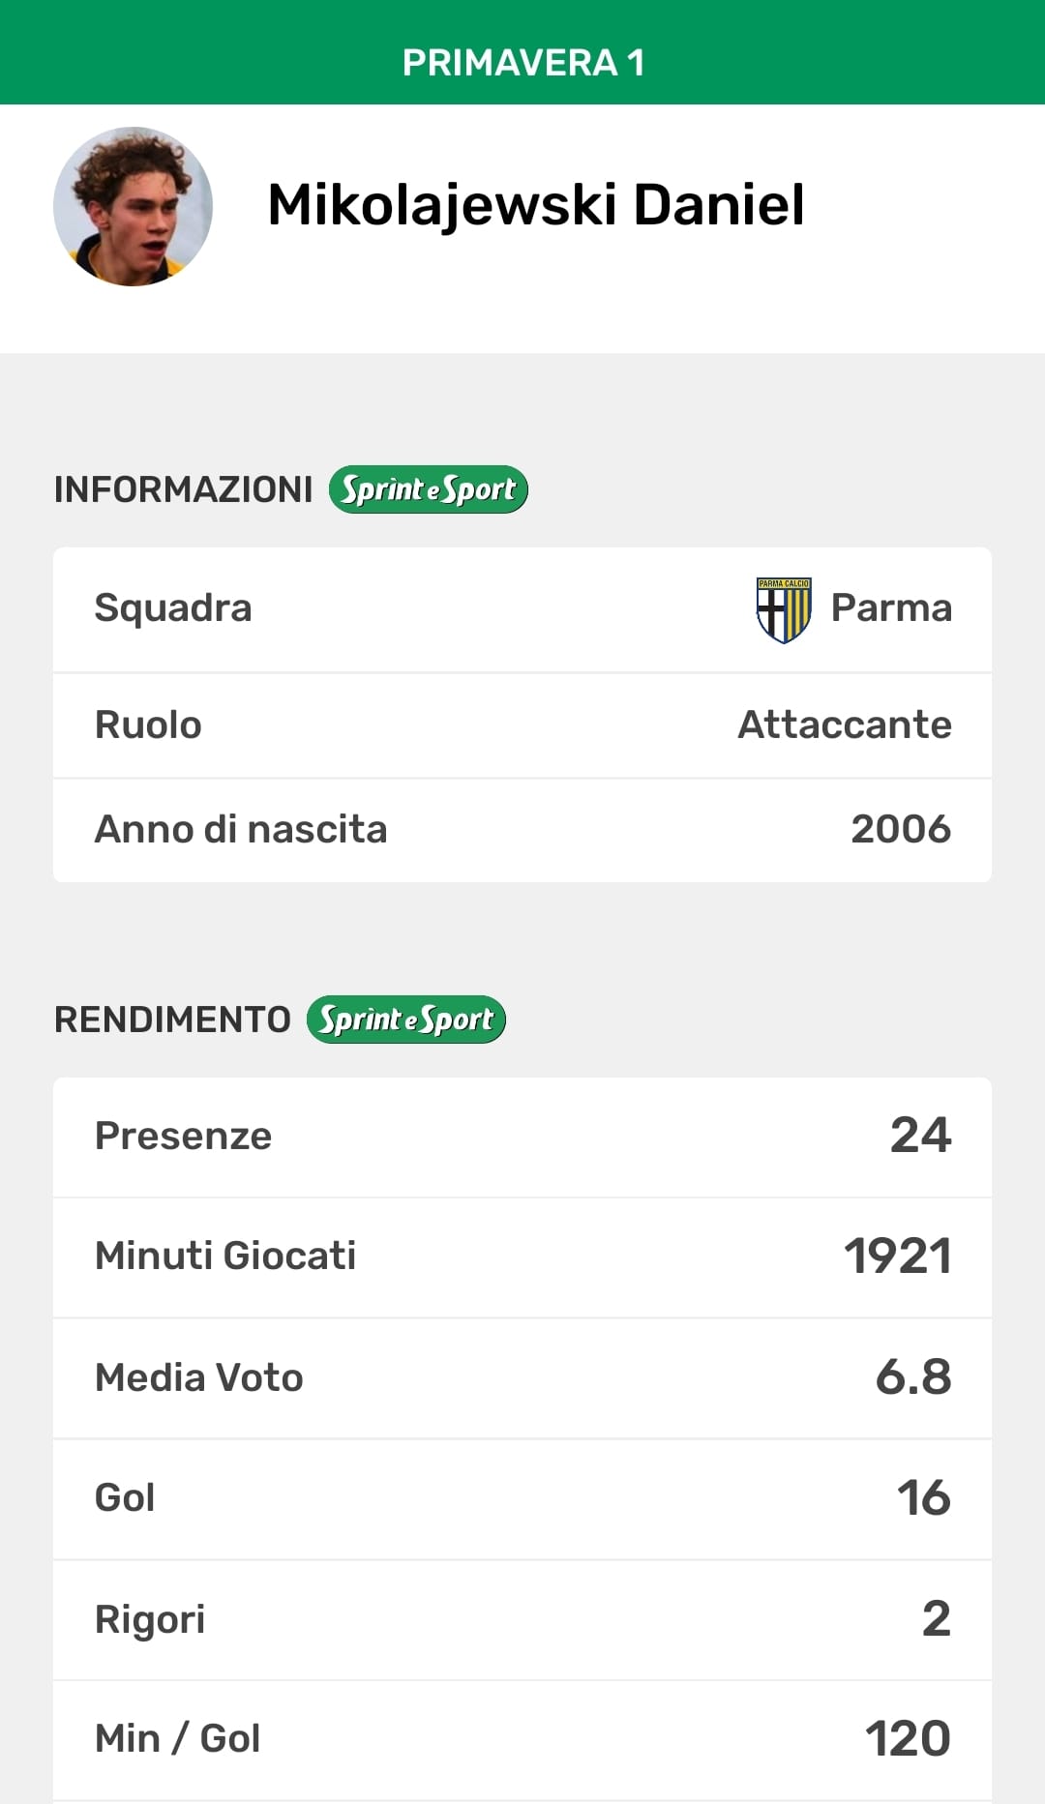
Task: Click the Sprint e Sport logo beside RENDIMENTO
Action: (406, 1020)
